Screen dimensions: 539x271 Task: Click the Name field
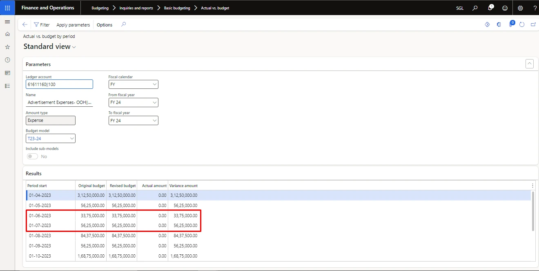[x=59, y=102]
